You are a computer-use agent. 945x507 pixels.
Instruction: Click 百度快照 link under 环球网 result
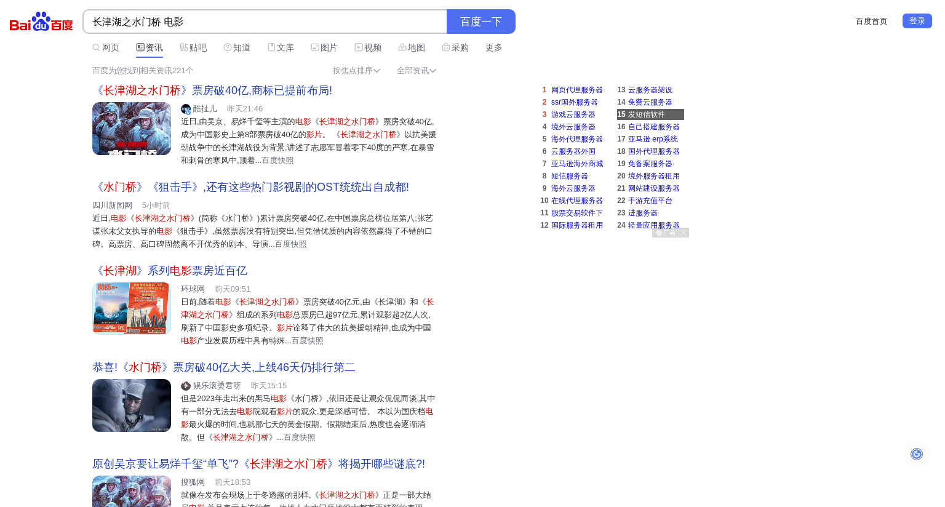click(x=308, y=341)
